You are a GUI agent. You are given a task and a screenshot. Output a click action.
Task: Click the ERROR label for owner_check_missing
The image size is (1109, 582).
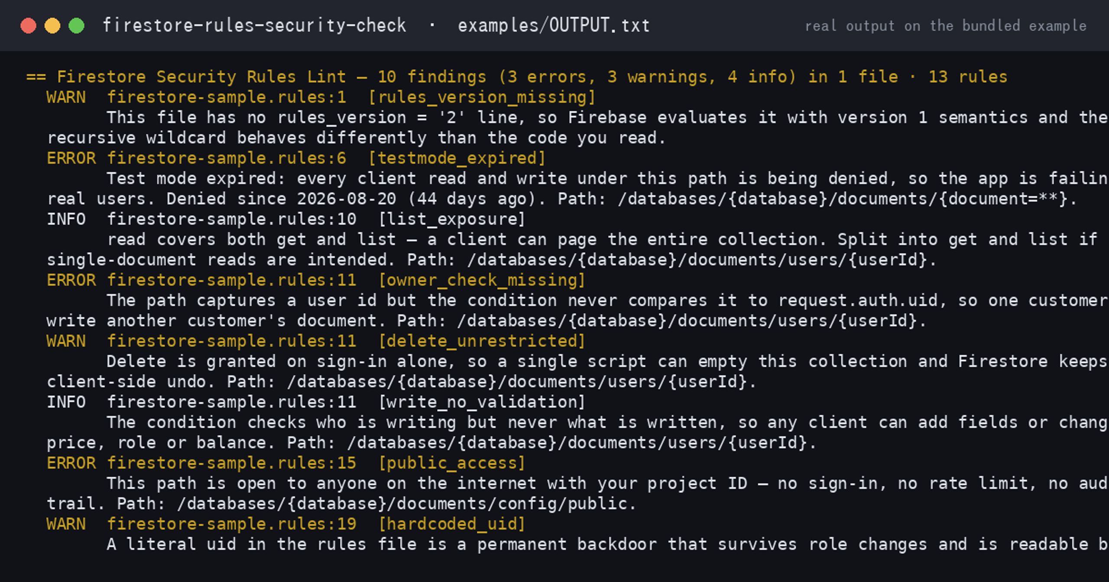click(71, 281)
